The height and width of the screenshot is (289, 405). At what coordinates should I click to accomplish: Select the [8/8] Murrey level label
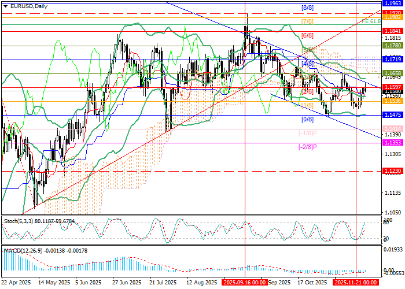308,8
